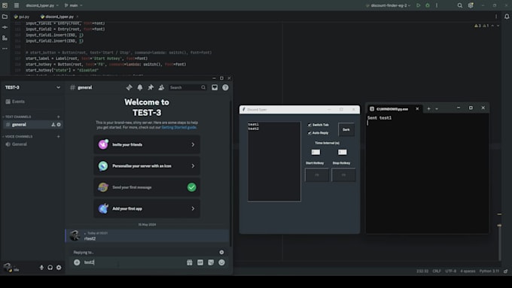Viewport: 512px width, 288px height.
Task: Click the message list textbox in Discord Typer
Action: click(x=274, y=162)
